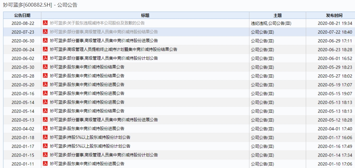Sort by the 公告日期 column header

point(22,15)
